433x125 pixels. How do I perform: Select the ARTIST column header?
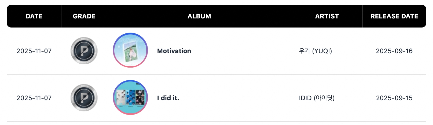click(x=327, y=16)
